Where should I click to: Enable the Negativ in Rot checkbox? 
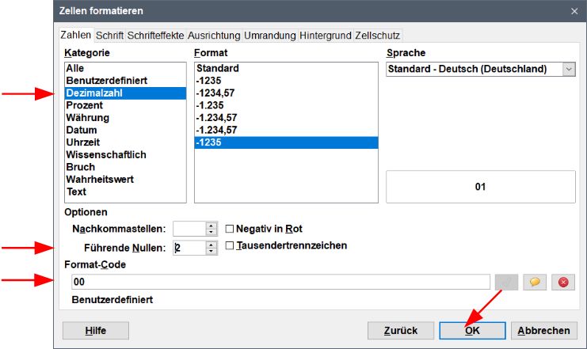coord(230,229)
